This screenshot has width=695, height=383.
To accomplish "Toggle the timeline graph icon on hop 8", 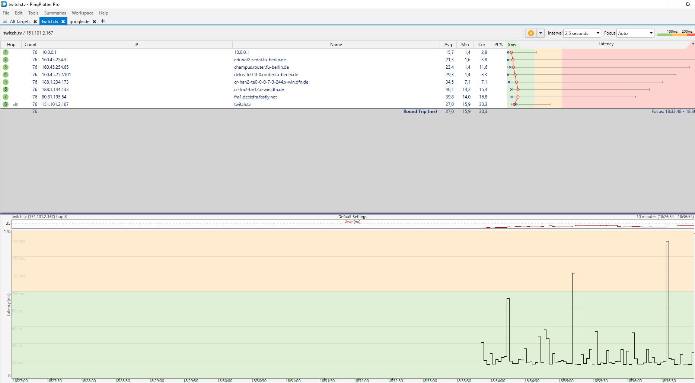I will pos(16,104).
